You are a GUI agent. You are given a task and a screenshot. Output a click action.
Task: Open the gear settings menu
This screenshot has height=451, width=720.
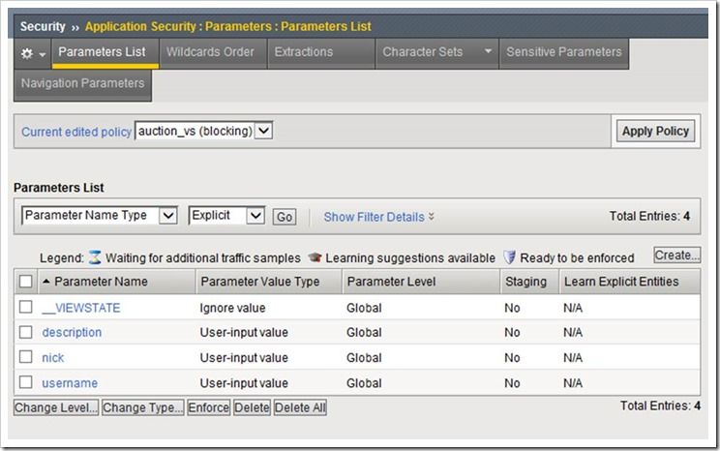coord(33,53)
